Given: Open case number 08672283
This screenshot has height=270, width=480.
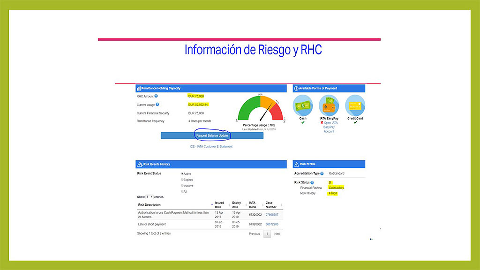Looking at the screenshot, I should pos(272,225).
